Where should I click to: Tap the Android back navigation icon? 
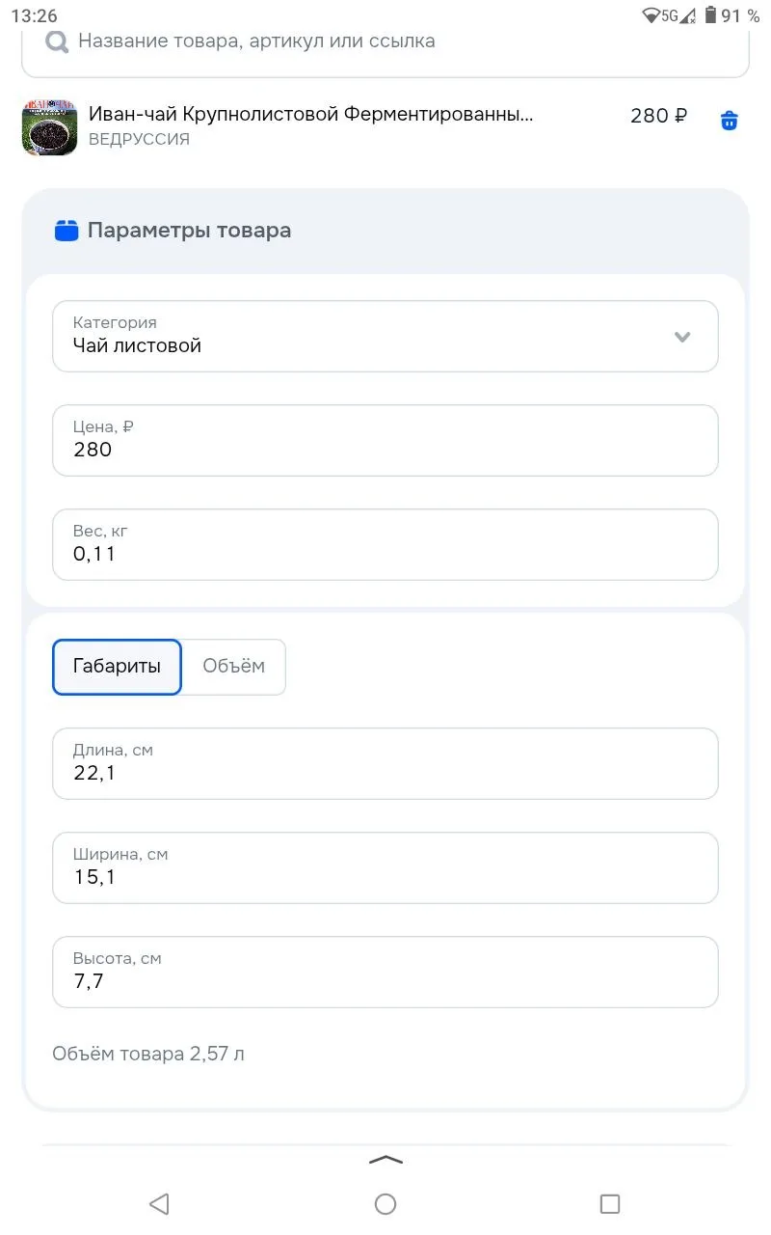tap(160, 1203)
